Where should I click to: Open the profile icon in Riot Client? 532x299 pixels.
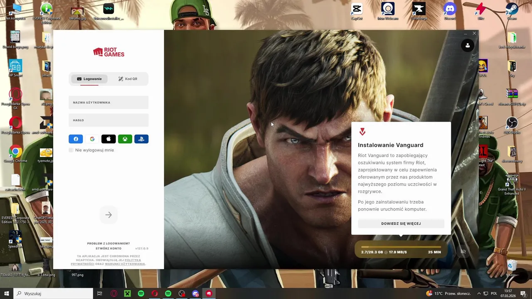point(468,46)
